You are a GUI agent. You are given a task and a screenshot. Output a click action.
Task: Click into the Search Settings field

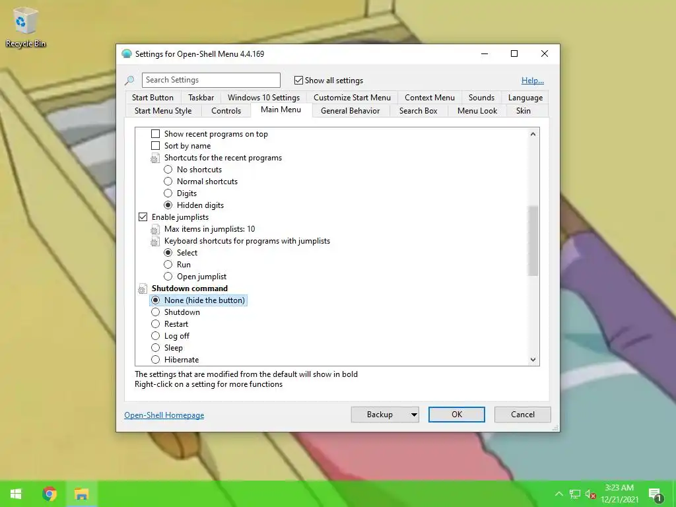(x=211, y=80)
